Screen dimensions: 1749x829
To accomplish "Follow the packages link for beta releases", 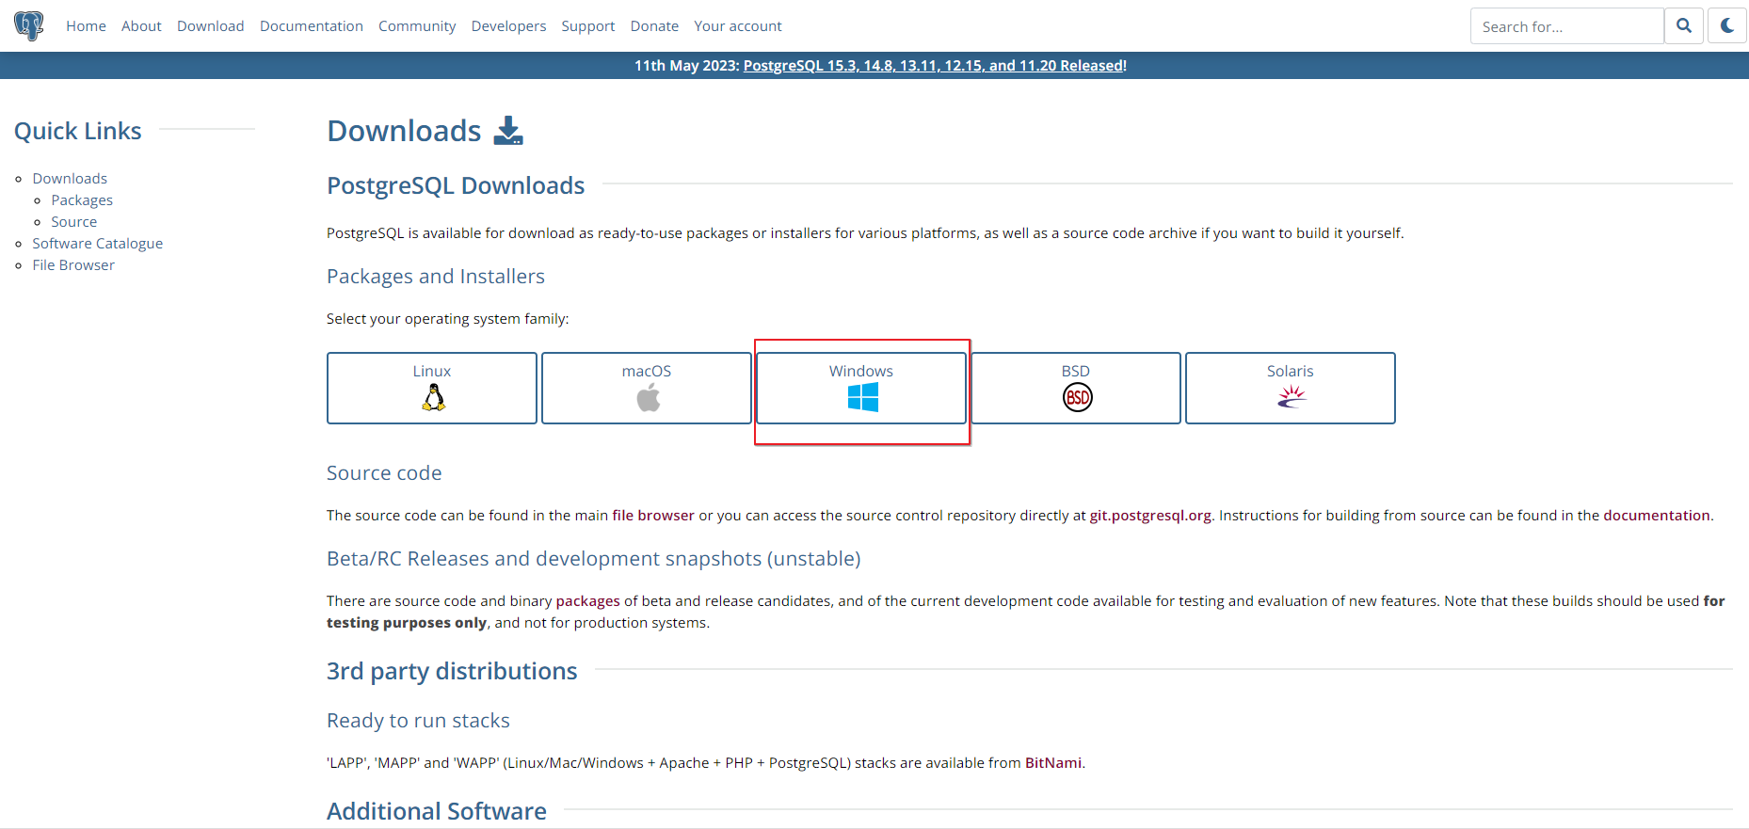I will click(588, 601).
